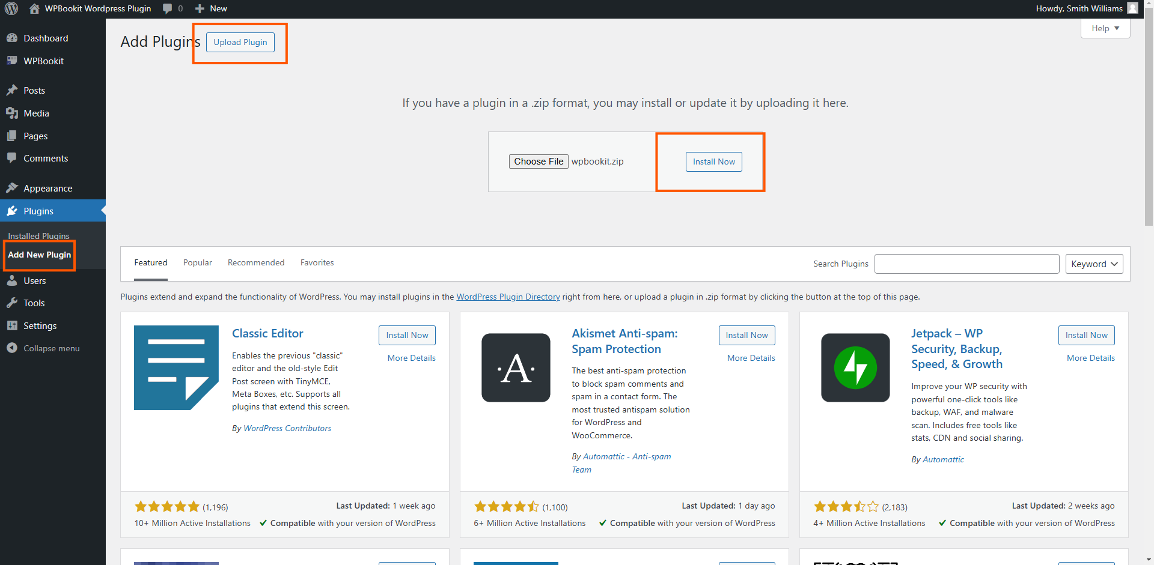Click the Posts pushpin icon
Viewport: 1154px width, 565px height.
click(12, 90)
